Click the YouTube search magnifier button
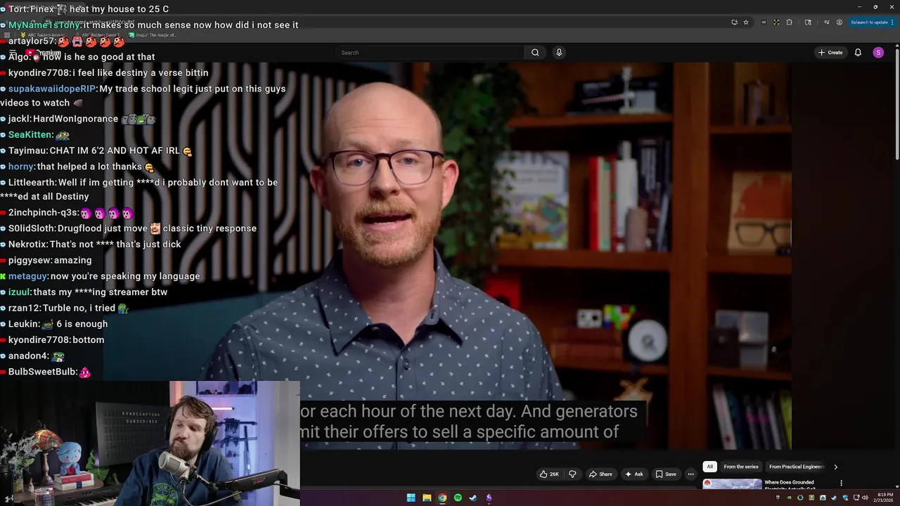Screen dimensions: 900x506 pyautogui.click(x=535, y=53)
